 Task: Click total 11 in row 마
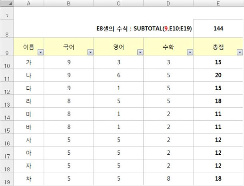218,114
